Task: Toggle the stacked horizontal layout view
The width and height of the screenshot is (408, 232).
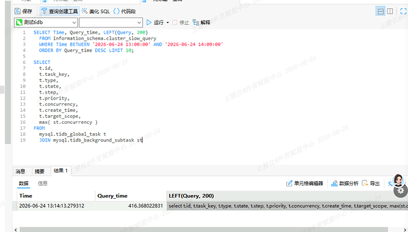Action: pyautogui.click(x=380, y=11)
